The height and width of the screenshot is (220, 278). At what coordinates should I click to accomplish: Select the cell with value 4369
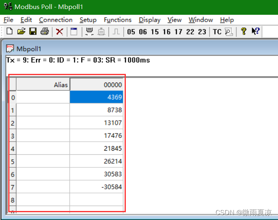[x=97, y=97]
